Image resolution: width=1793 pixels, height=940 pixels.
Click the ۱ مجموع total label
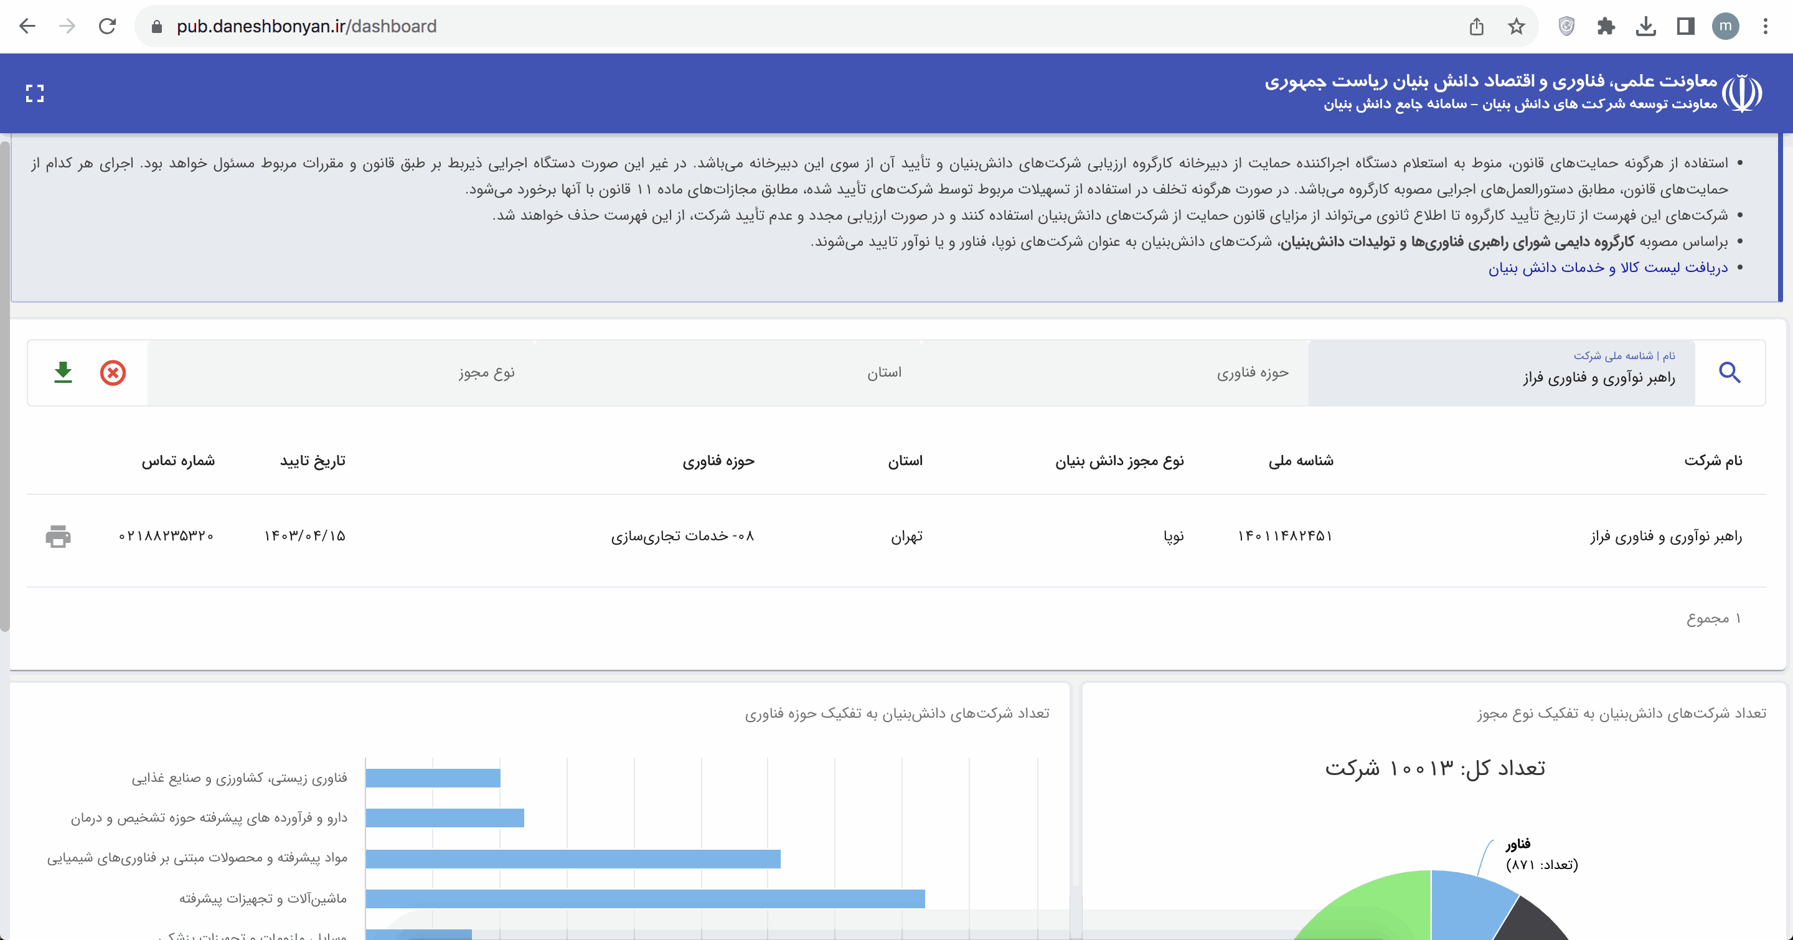coord(1714,619)
